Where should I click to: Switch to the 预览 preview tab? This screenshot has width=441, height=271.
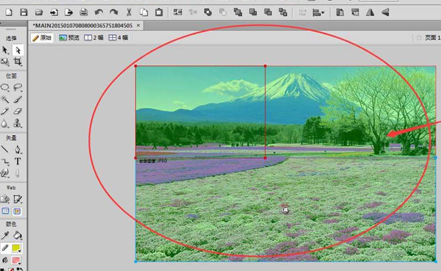point(70,38)
